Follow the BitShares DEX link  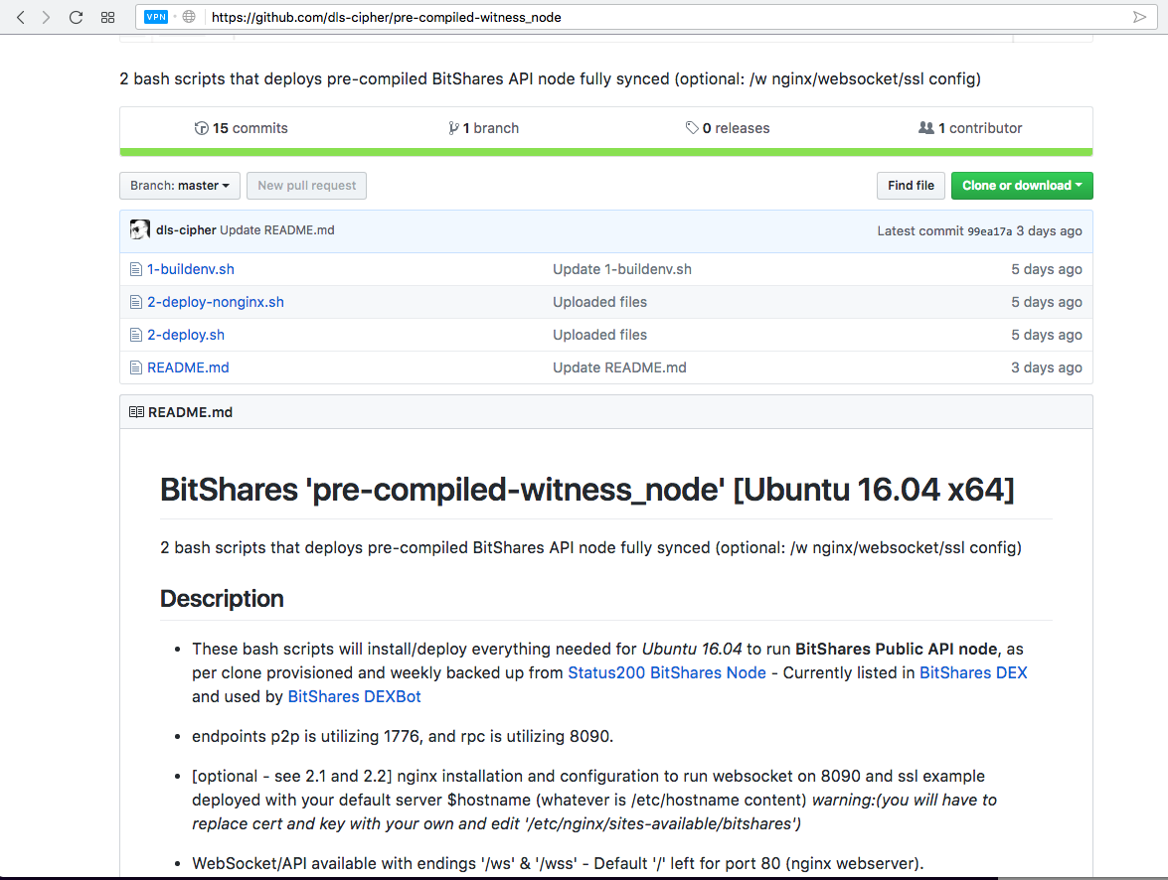coord(973,673)
